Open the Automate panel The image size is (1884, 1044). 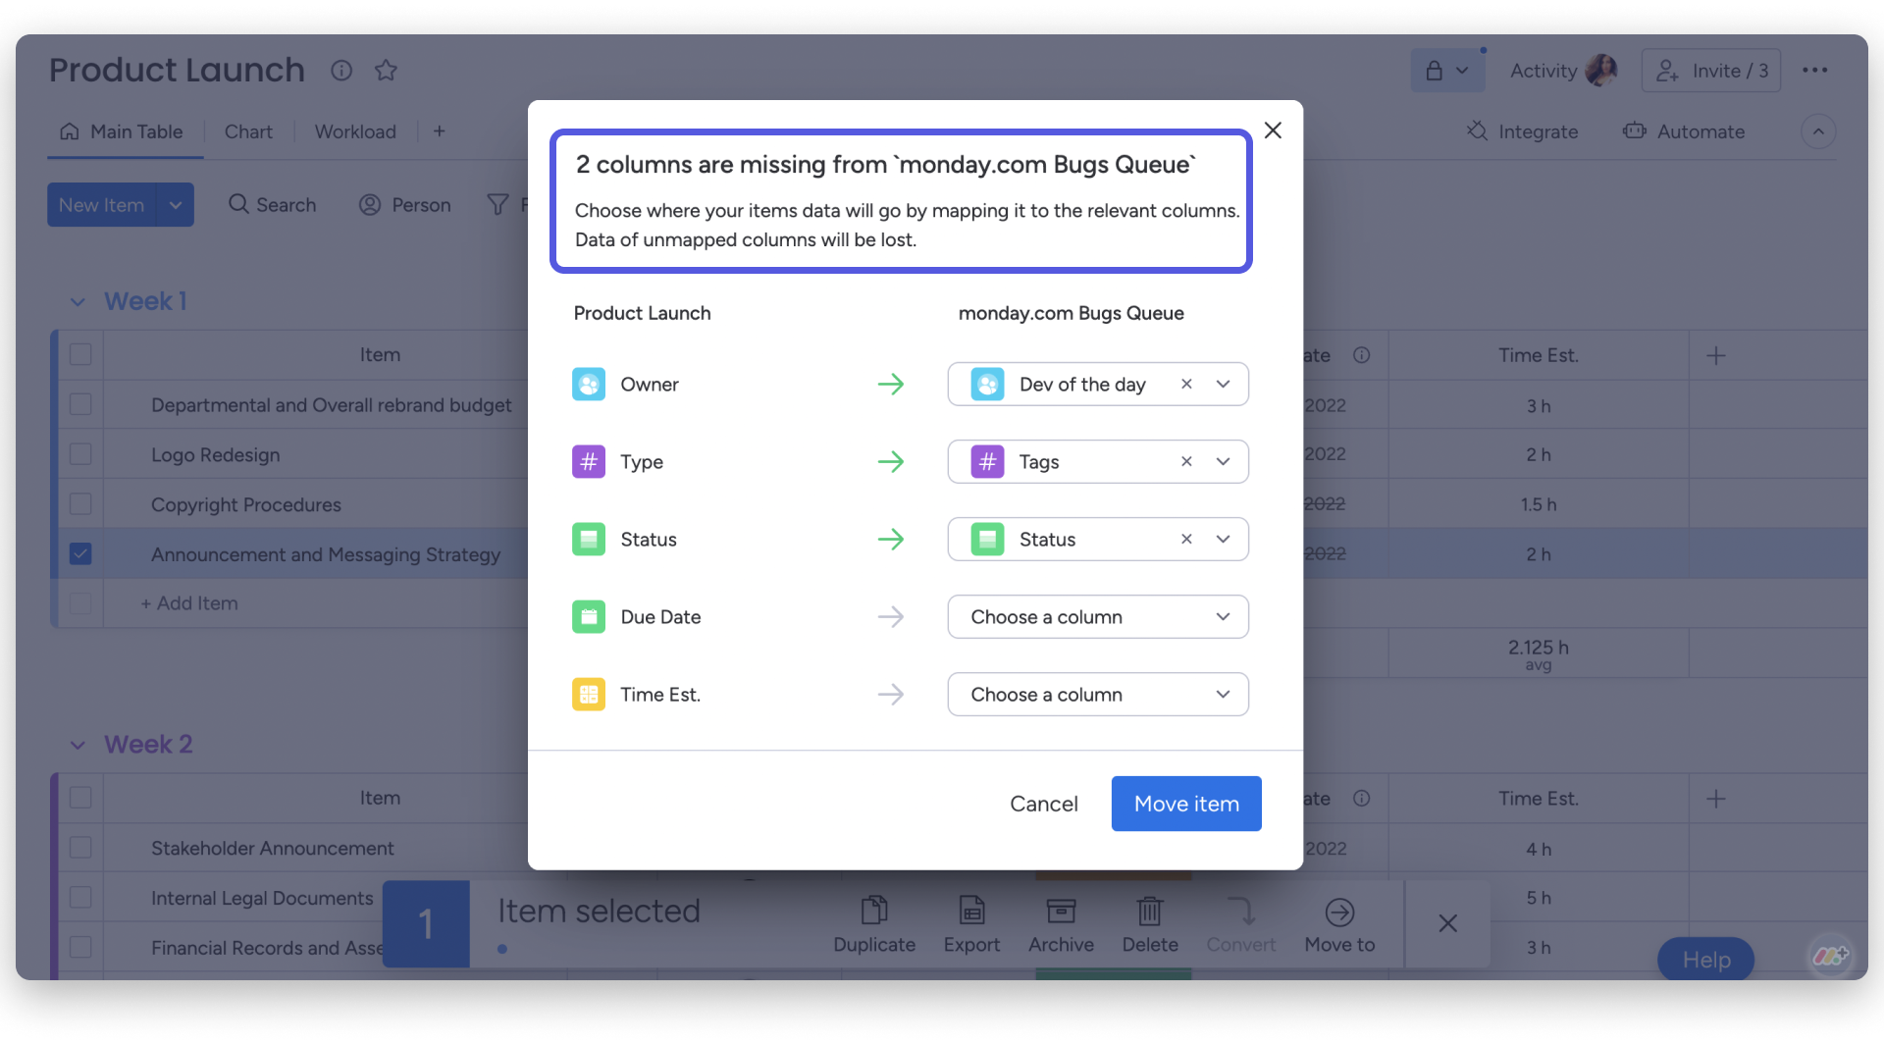1684,131
